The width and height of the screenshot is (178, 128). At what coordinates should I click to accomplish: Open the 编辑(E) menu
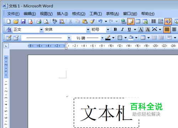pos(30,14)
